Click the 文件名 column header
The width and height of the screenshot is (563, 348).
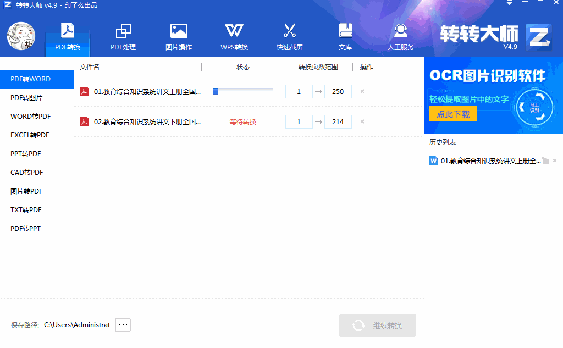coord(90,67)
